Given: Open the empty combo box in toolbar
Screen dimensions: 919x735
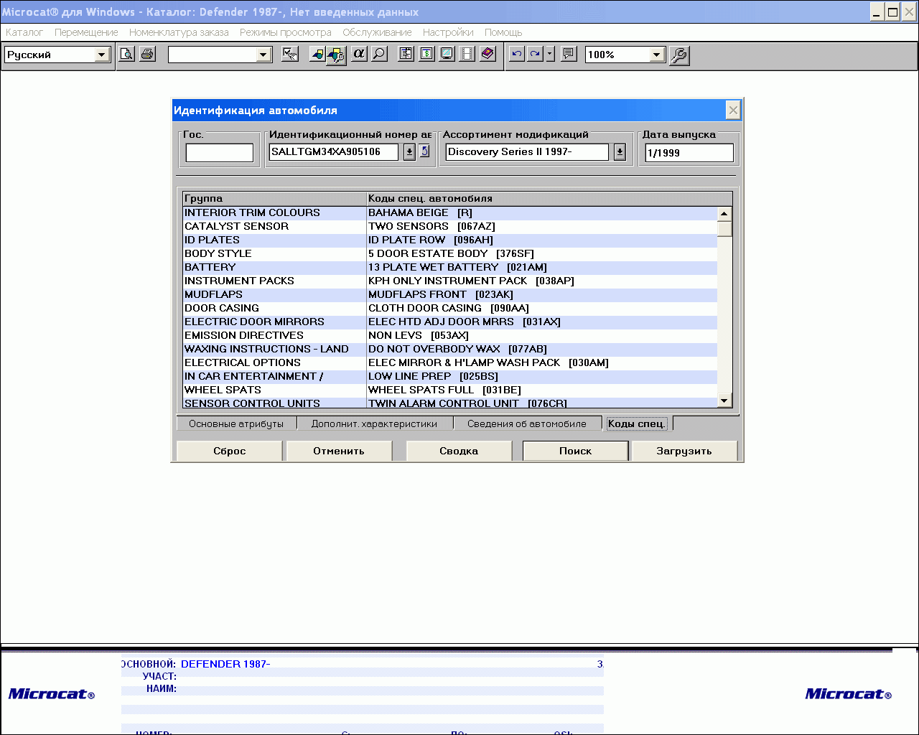Looking at the screenshot, I should 263,55.
